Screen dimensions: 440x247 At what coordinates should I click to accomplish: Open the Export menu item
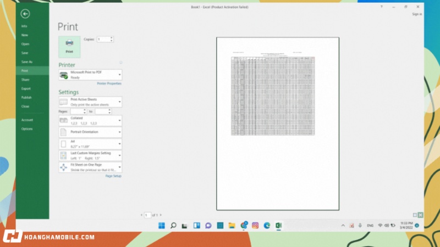pyautogui.click(x=26, y=88)
